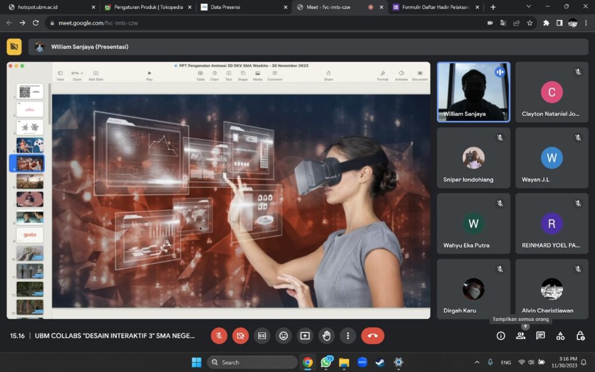Screen dimensions: 595x372
Task: Click the Wahyu Eka Putra participant tile
Action: pos(474,224)
